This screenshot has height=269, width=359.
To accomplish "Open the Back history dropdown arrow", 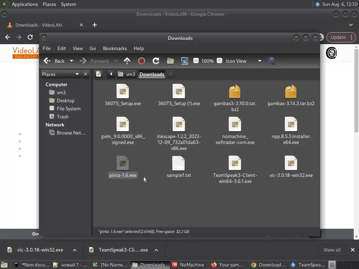I will [72, 61].
